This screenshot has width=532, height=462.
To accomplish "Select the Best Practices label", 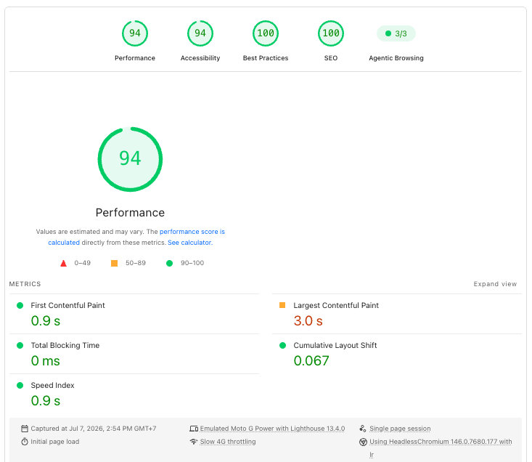I will 266,58.
